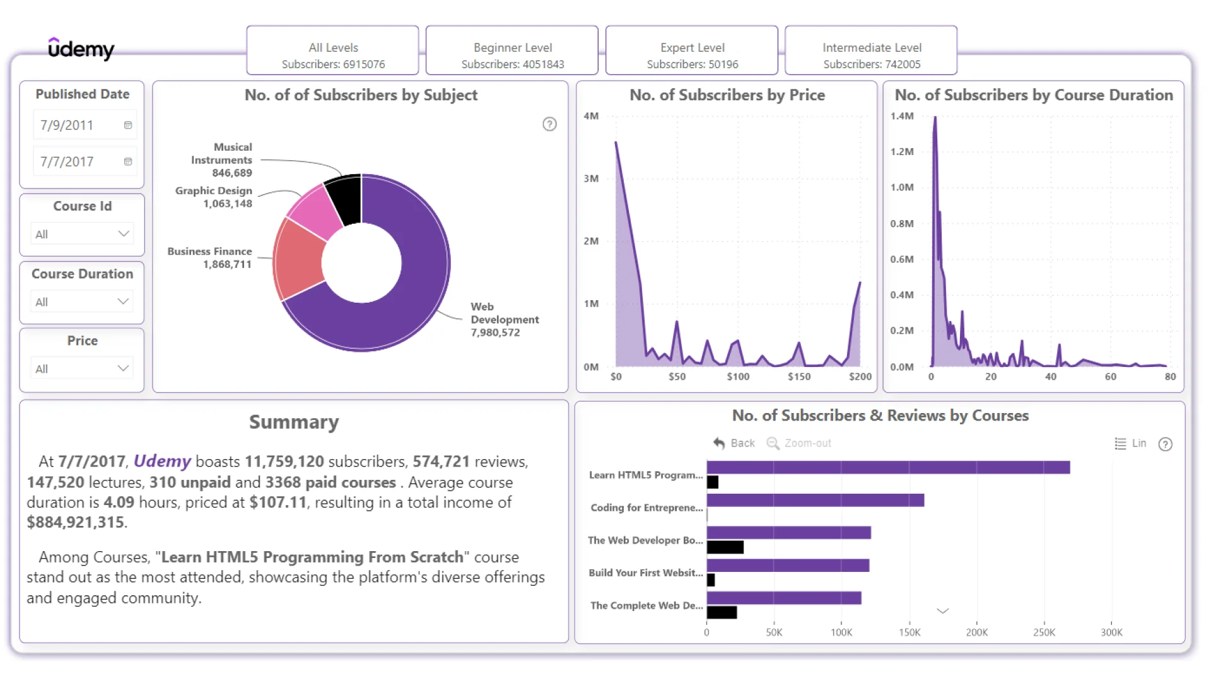Click the $884,921,315 total income value
Screen dimensions: 1211x681
tap(76, 523)
